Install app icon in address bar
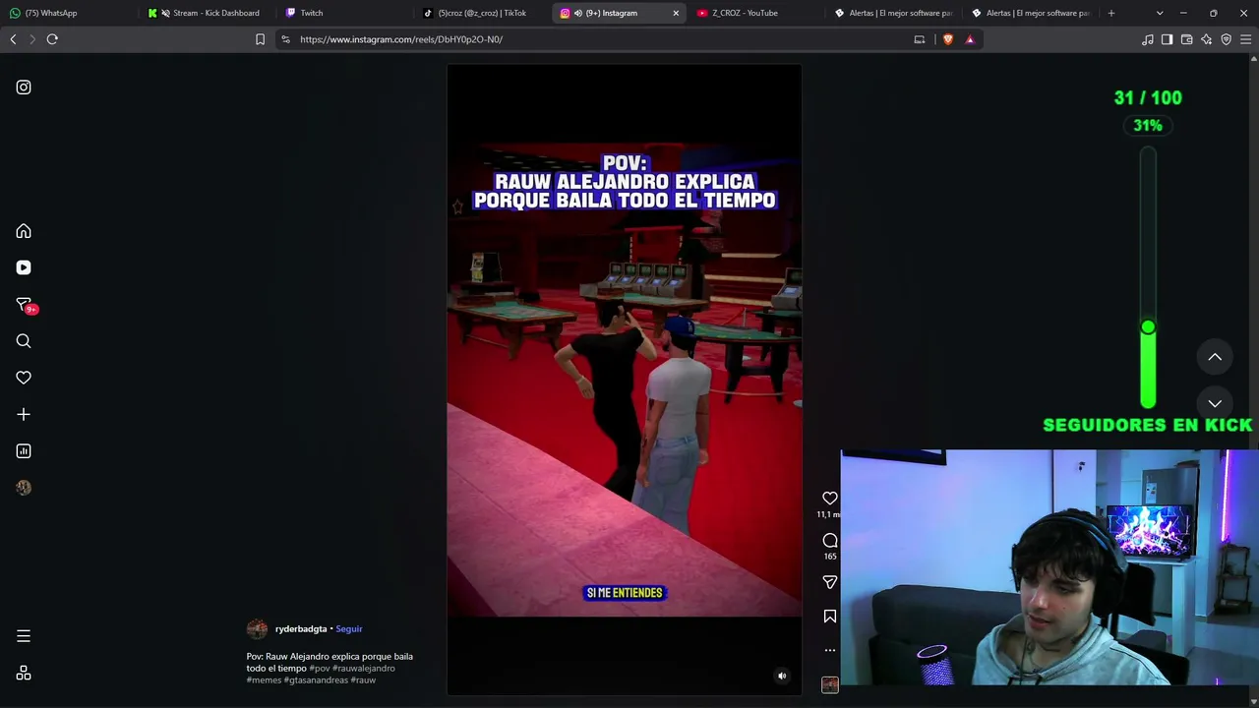The height and width of the screenshot is (708, 1259). click(920, 39)
